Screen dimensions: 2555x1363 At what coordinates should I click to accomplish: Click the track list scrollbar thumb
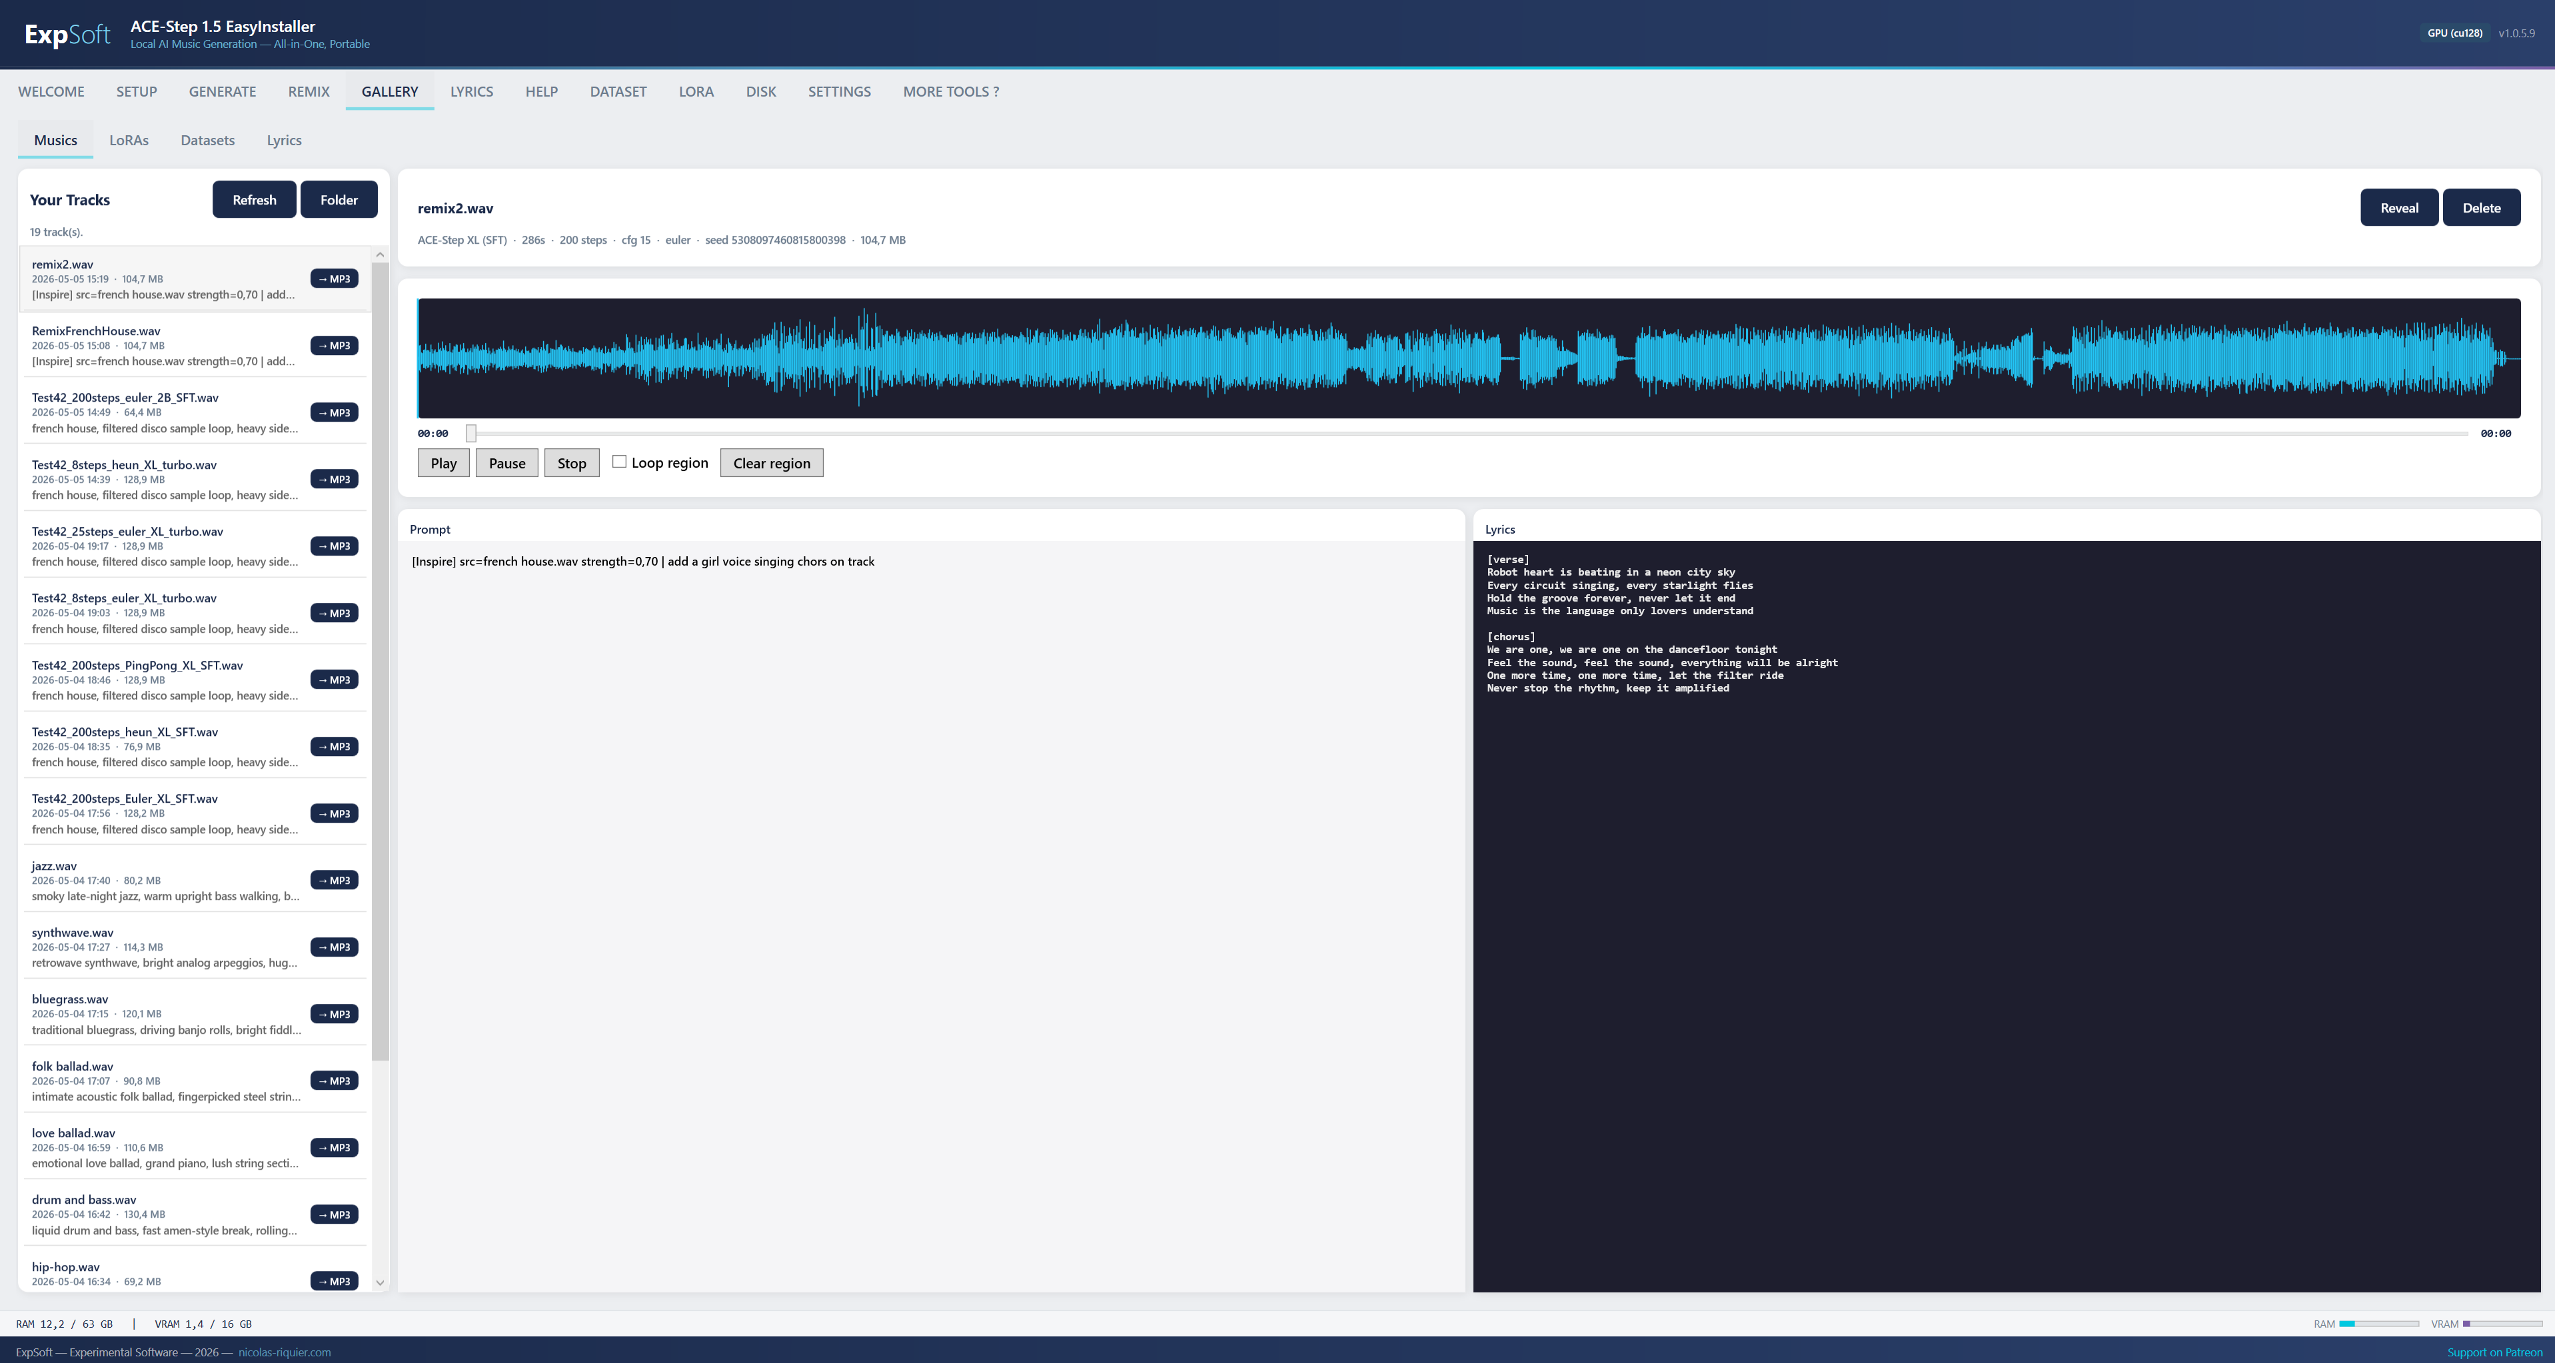coord(380,660)
